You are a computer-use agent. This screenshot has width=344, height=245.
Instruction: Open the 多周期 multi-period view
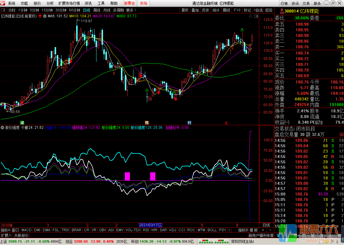[x=119, y=10]
